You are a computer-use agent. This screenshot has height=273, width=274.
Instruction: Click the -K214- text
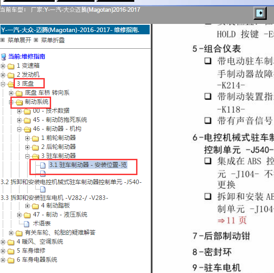pos(231,85)
